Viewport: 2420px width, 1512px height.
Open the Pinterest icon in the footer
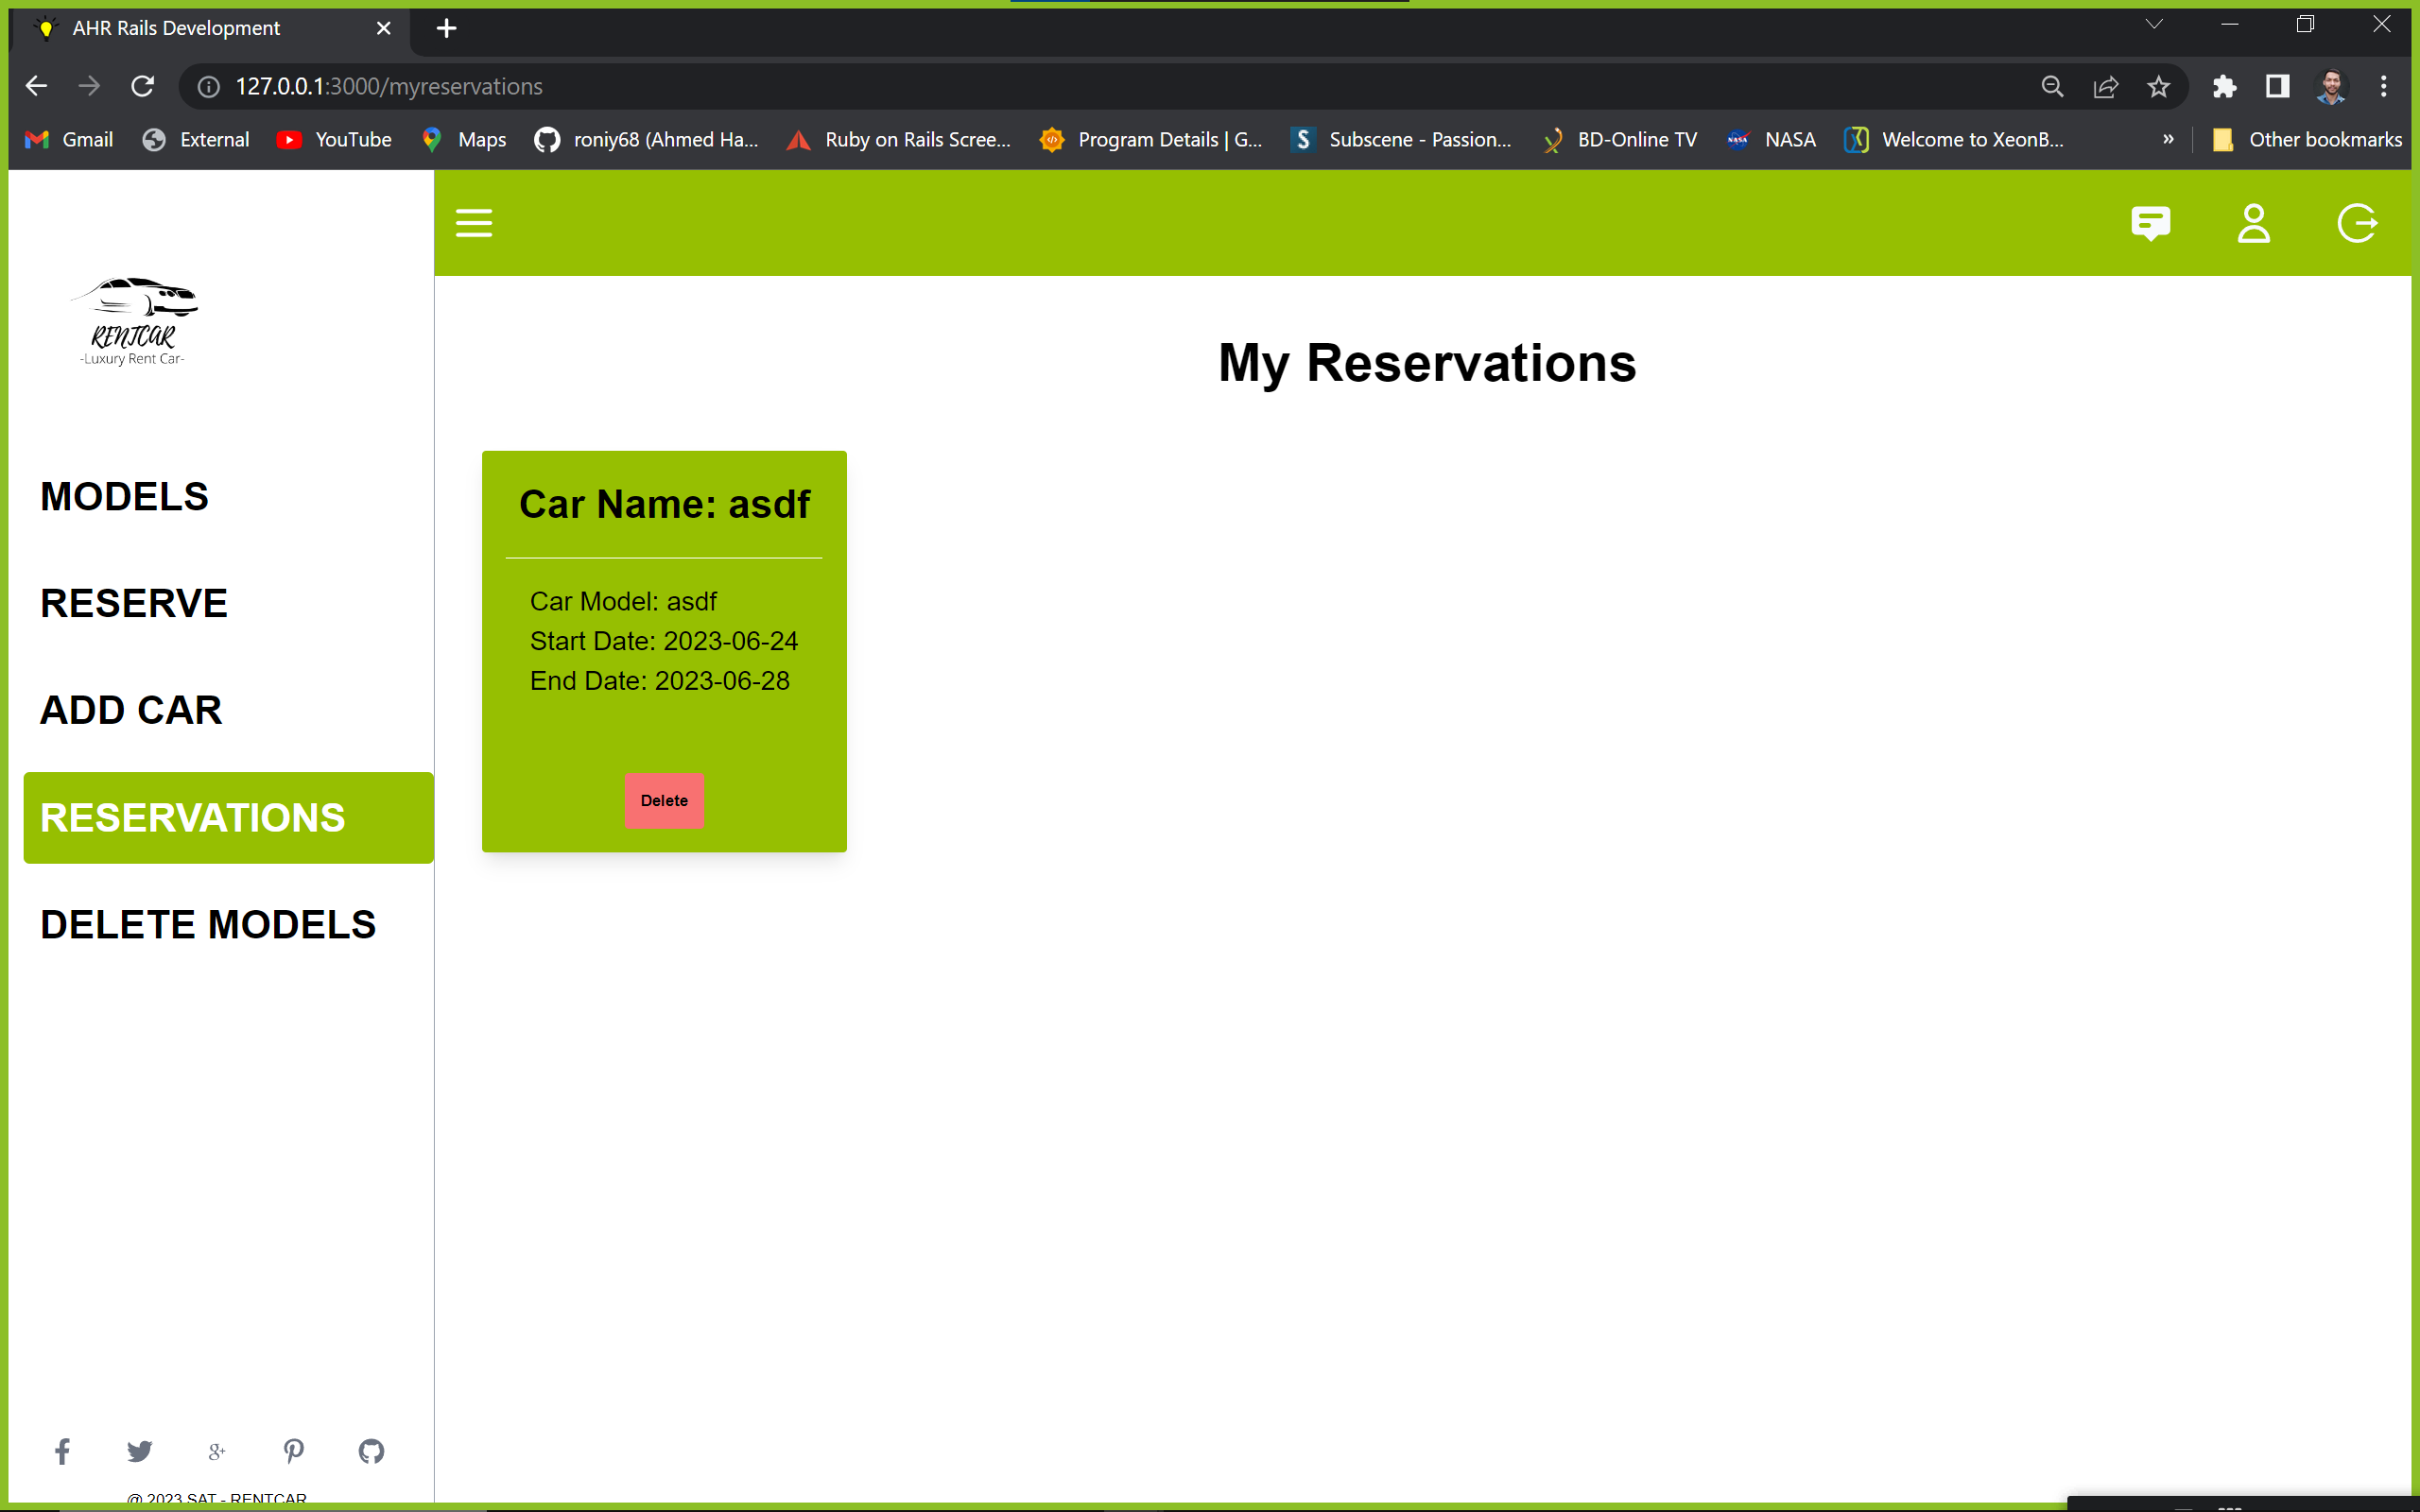(x=293, y=1451)
